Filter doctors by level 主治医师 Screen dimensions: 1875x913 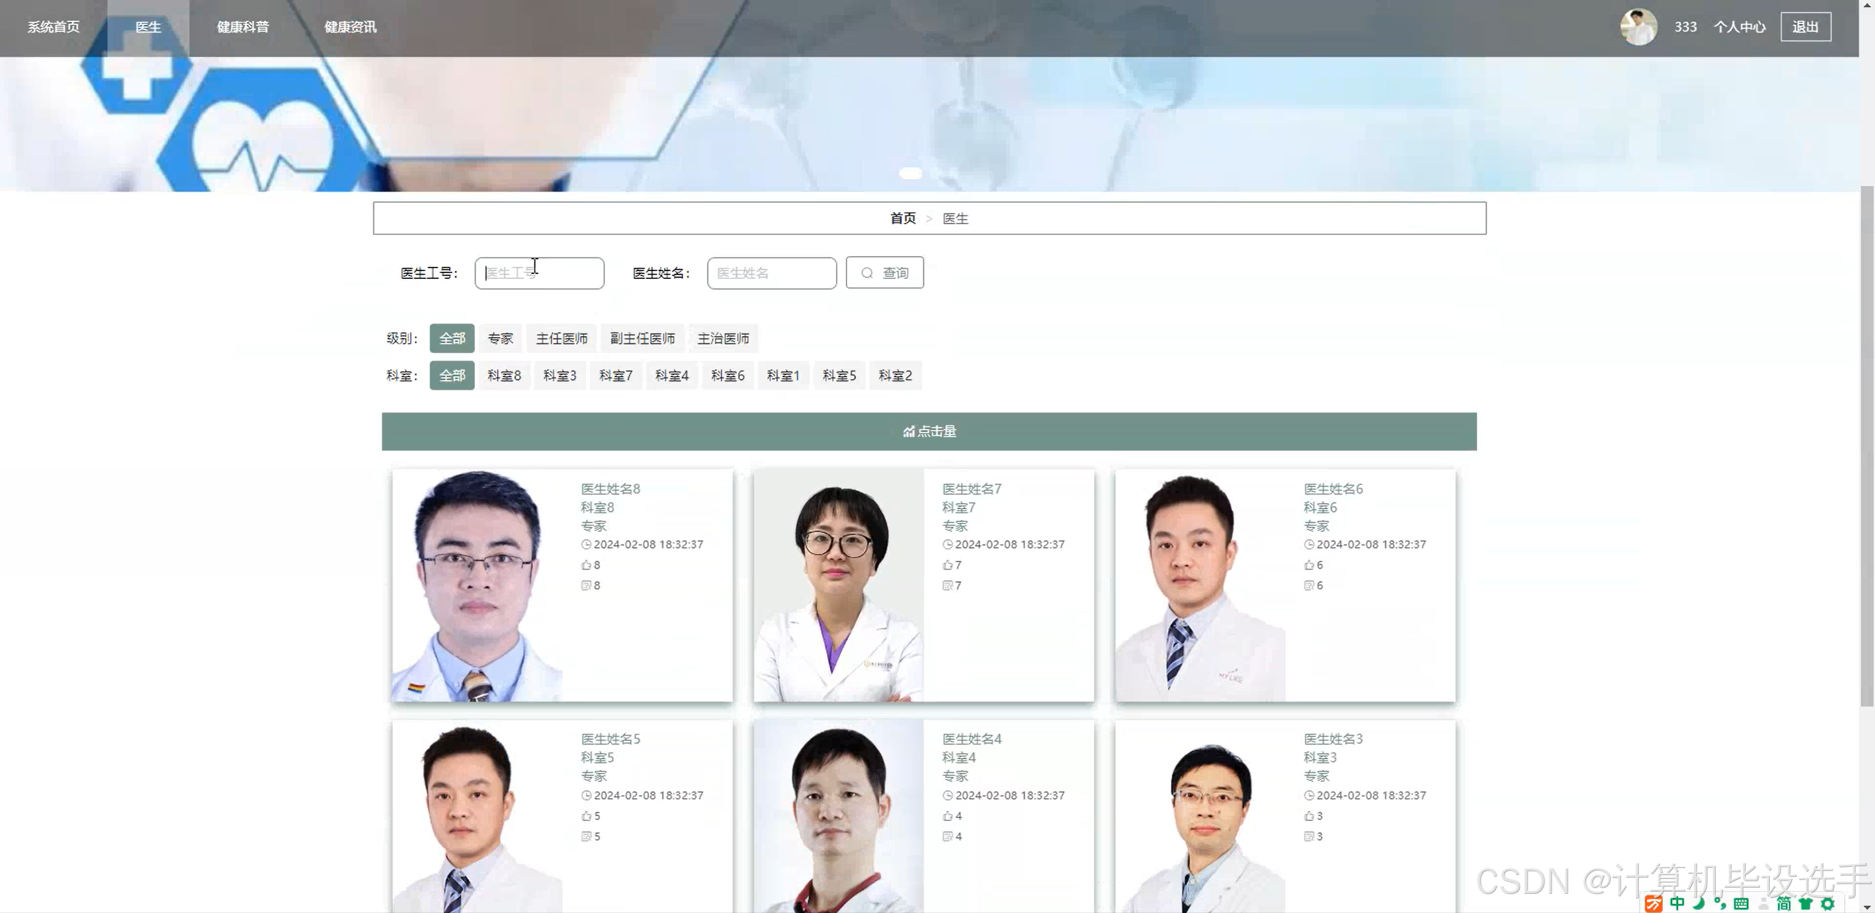tap(723, 338)
